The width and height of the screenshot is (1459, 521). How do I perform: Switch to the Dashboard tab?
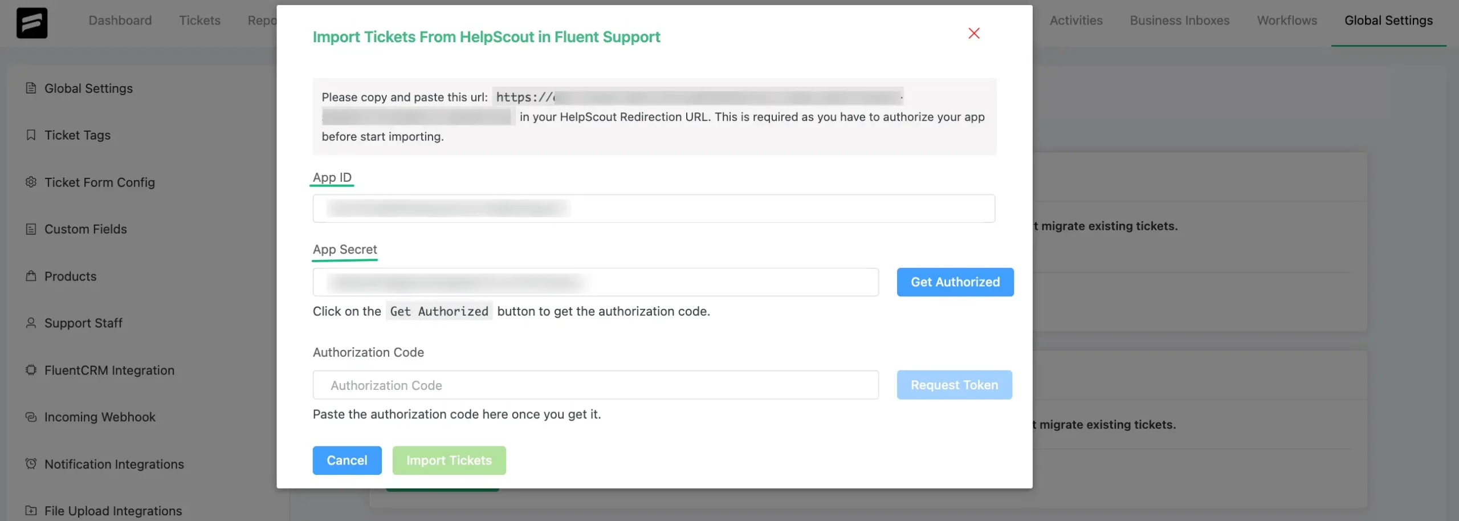(120, 21)
